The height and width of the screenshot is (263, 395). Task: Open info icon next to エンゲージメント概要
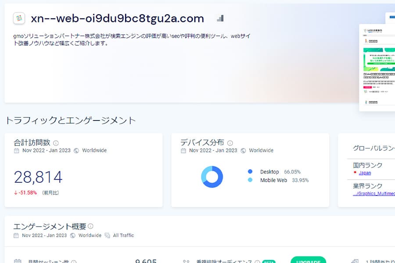90,226
